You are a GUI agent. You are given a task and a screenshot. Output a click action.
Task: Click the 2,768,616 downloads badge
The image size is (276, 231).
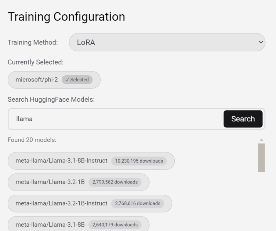click(x=138, y=203)
